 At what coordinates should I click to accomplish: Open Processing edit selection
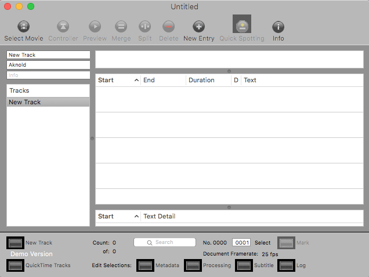coord(193,265)
